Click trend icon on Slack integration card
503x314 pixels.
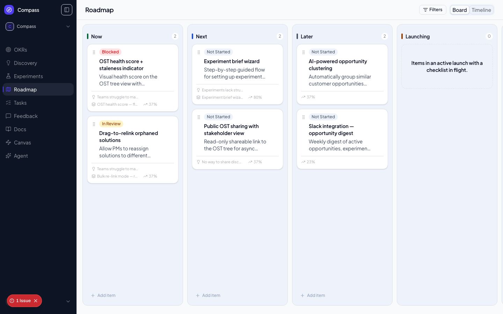click(x=303, y=162)
